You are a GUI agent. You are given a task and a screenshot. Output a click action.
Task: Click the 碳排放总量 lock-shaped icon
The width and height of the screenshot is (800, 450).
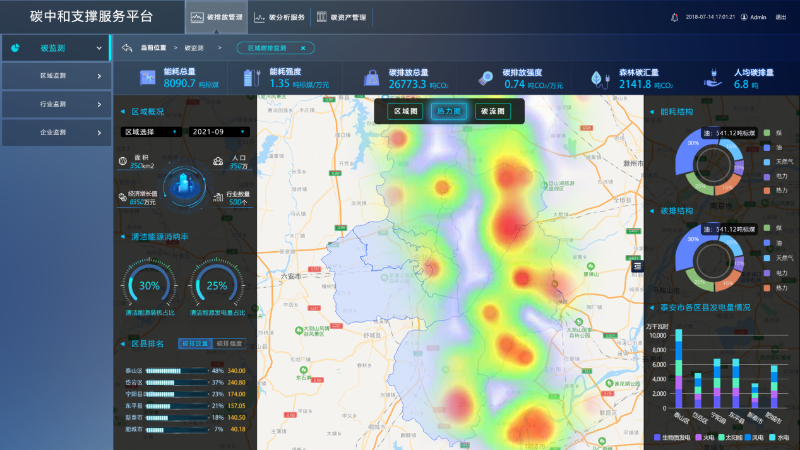pos(371,78)
